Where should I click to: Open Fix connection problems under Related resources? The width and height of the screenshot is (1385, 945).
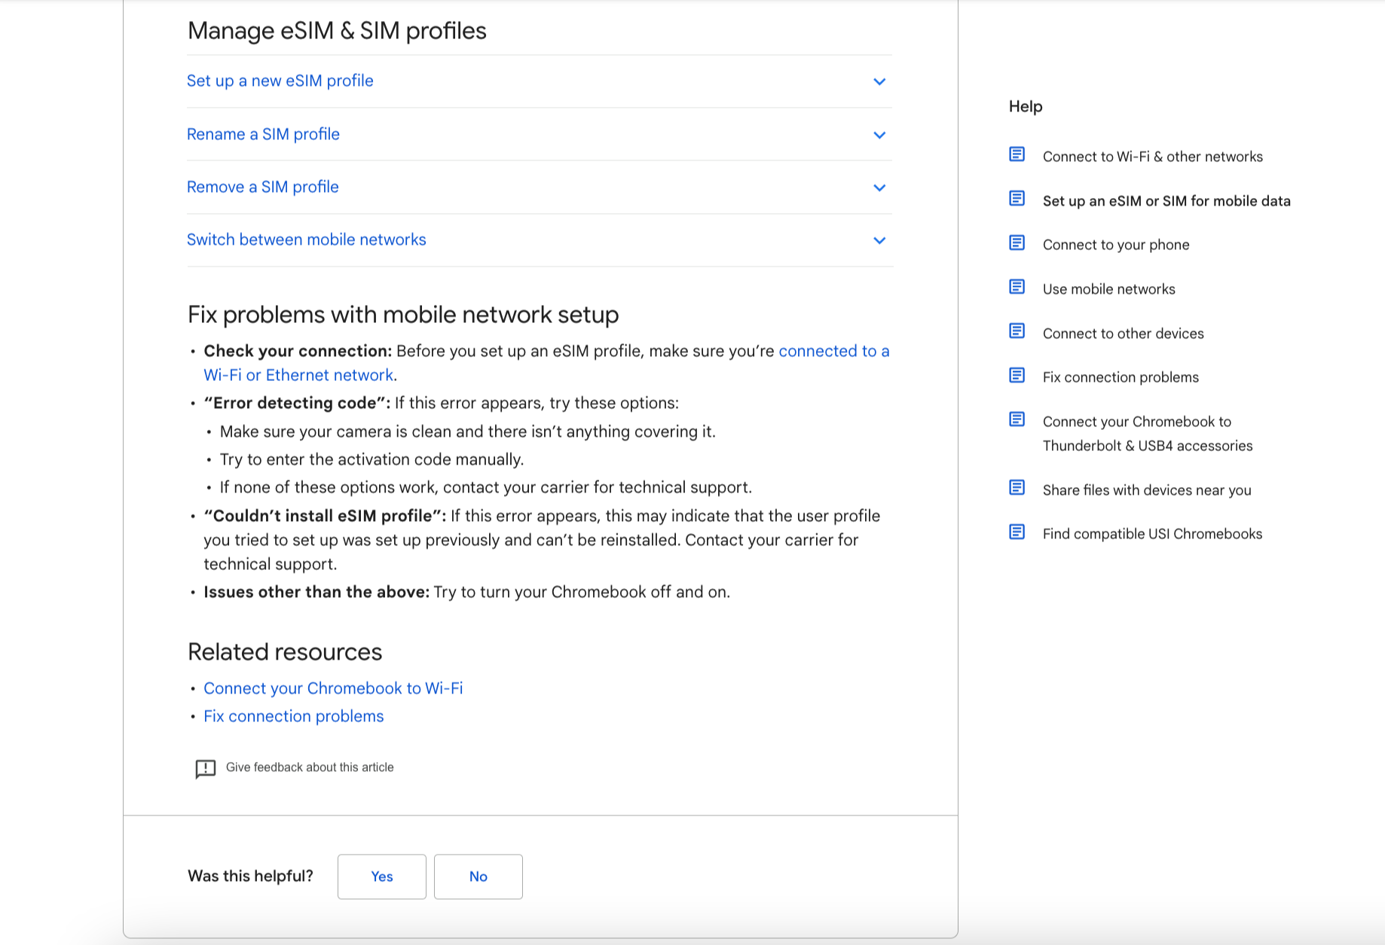tap(293, 716)
